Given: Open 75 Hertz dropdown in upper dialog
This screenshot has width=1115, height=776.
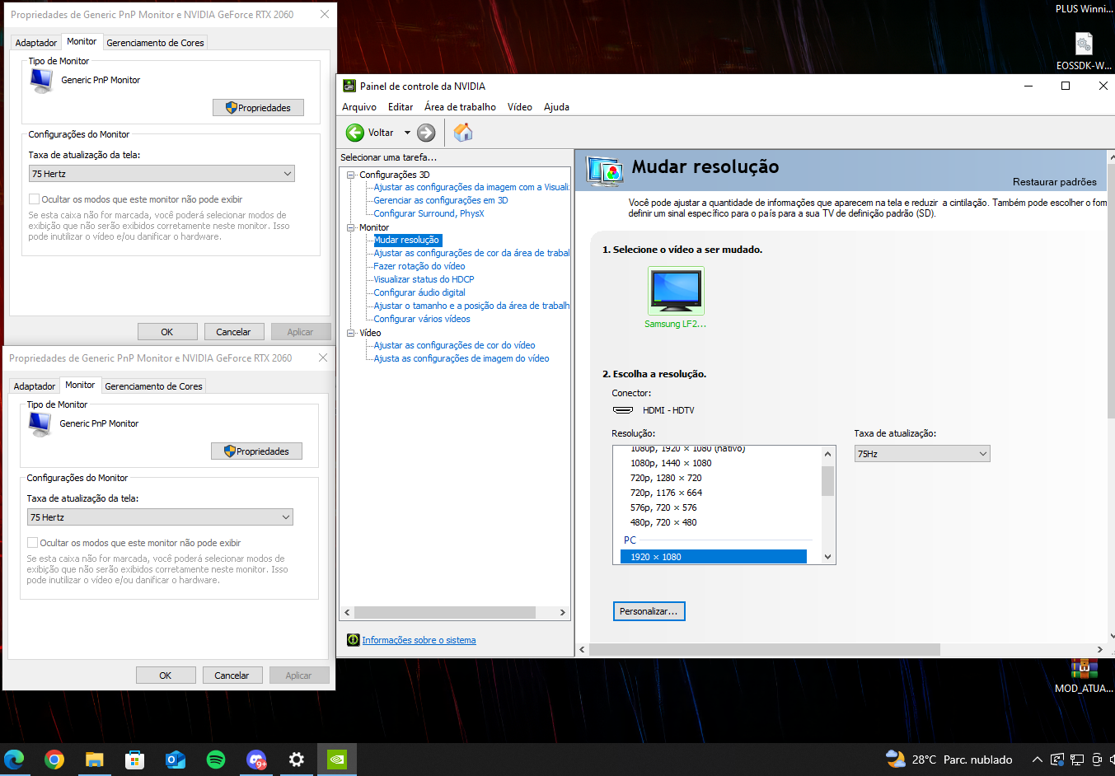Looking at the screenshot, I should tap(162, 174).
